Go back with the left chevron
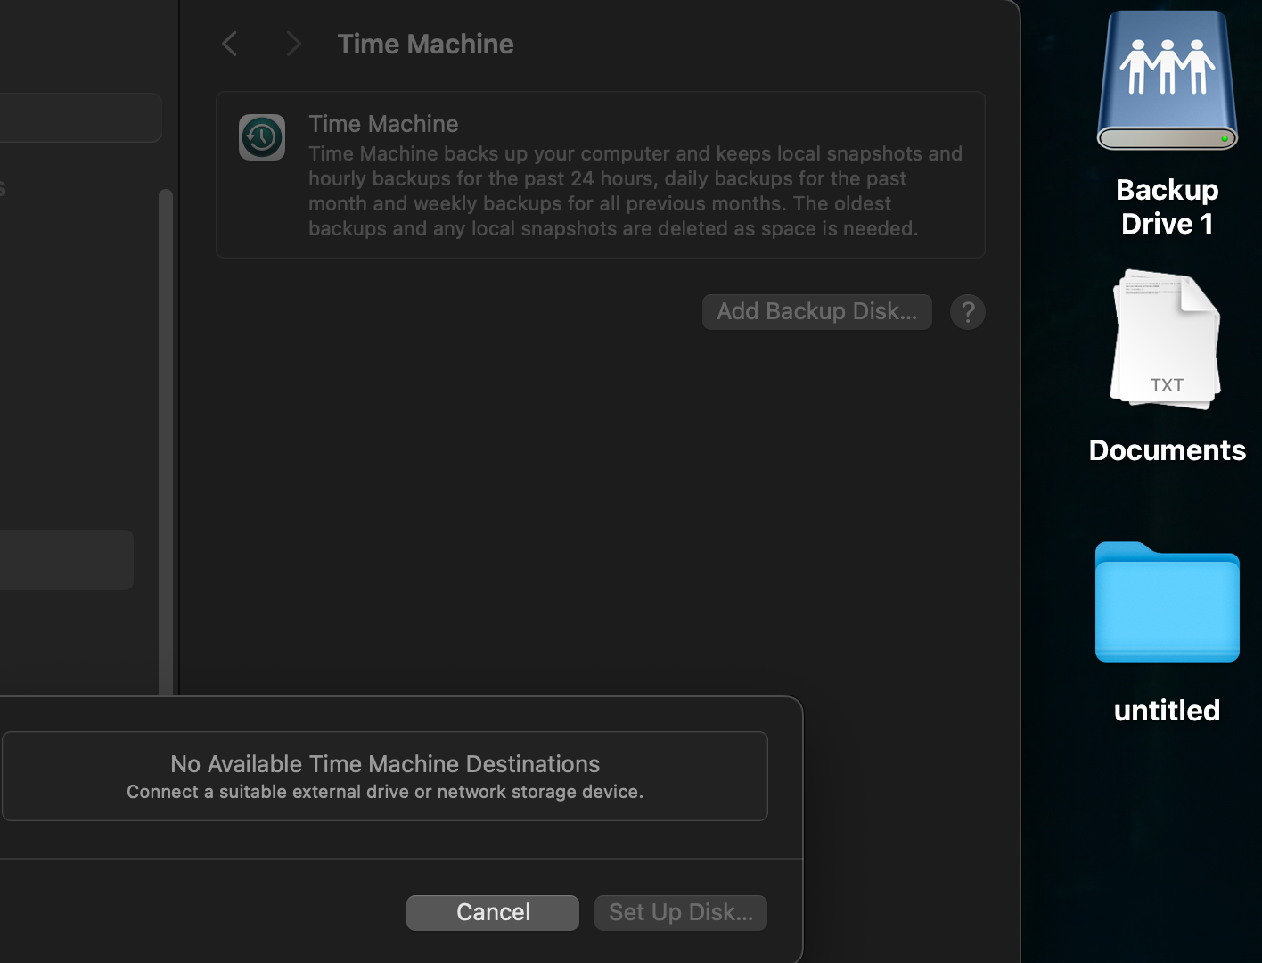This screenshot has height=963, width=1262. [230, 44]
